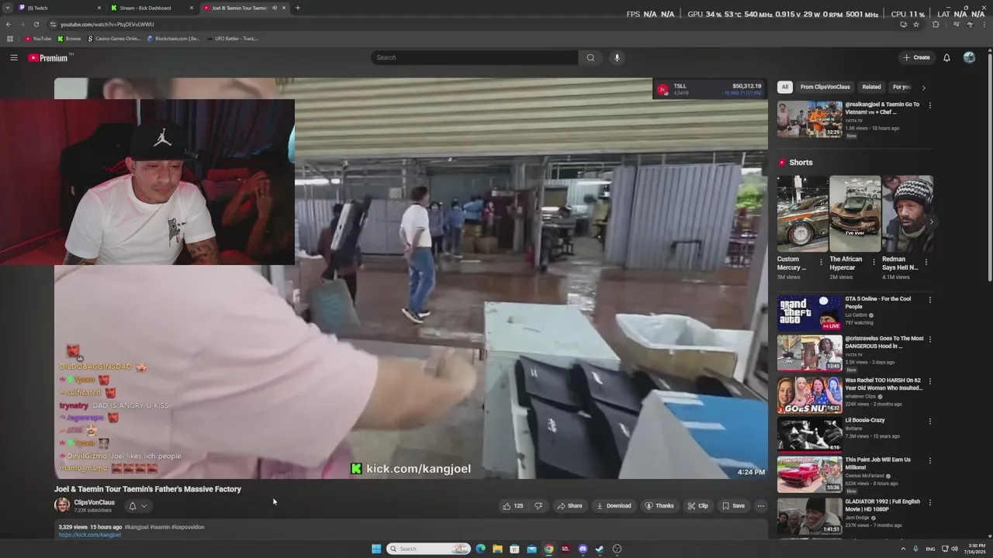This screenshot has height=558, width=993.
Task: Create a Clip of the video
Action: (697, 506)
